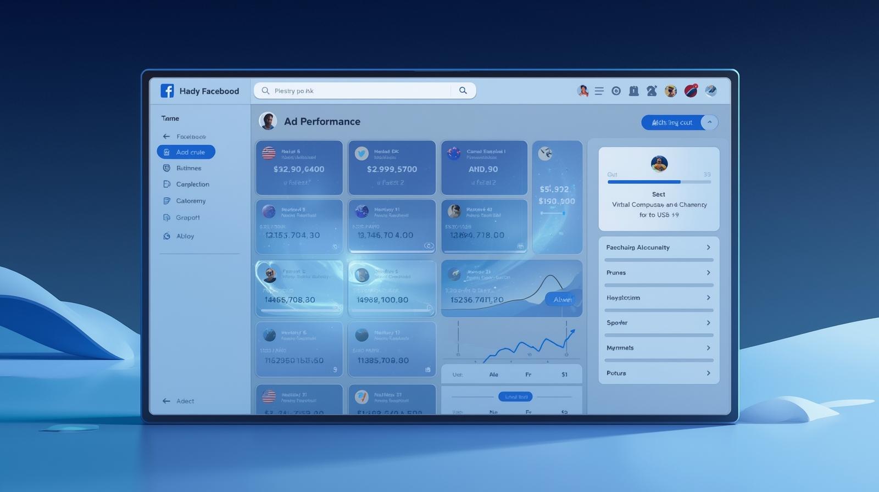This screenshot has width=879, height=492.
Task: Click the Australian flag icon on third card
Action: tap(454, 153)
